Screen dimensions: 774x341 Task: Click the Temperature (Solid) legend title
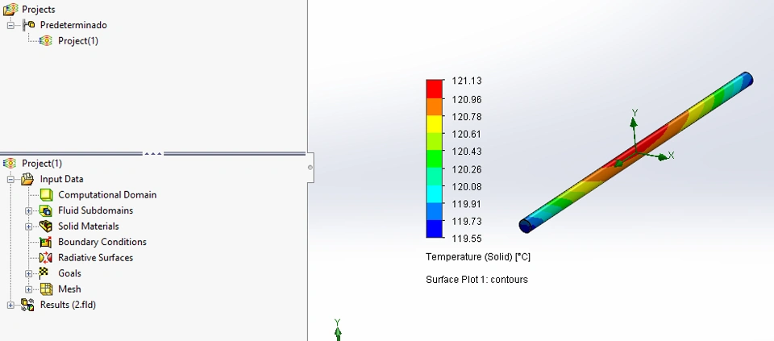[478, 257]
